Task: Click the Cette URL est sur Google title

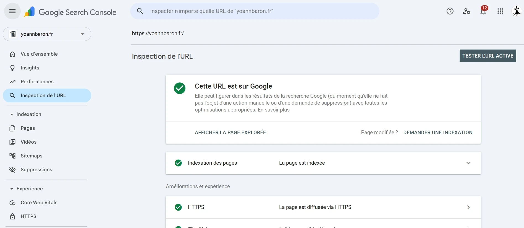Action: (x=234, y=86)
